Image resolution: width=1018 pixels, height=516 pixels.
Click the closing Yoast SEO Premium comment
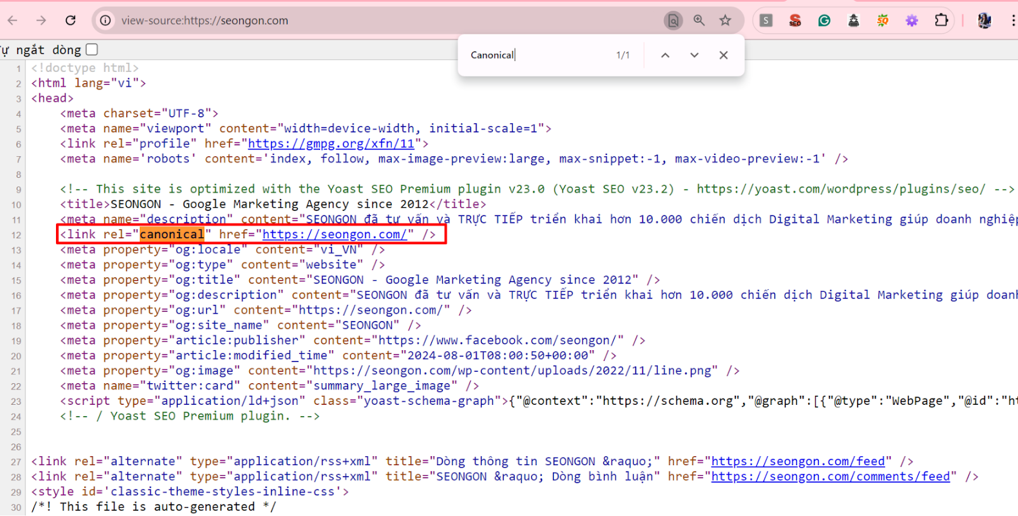(190, 416)
